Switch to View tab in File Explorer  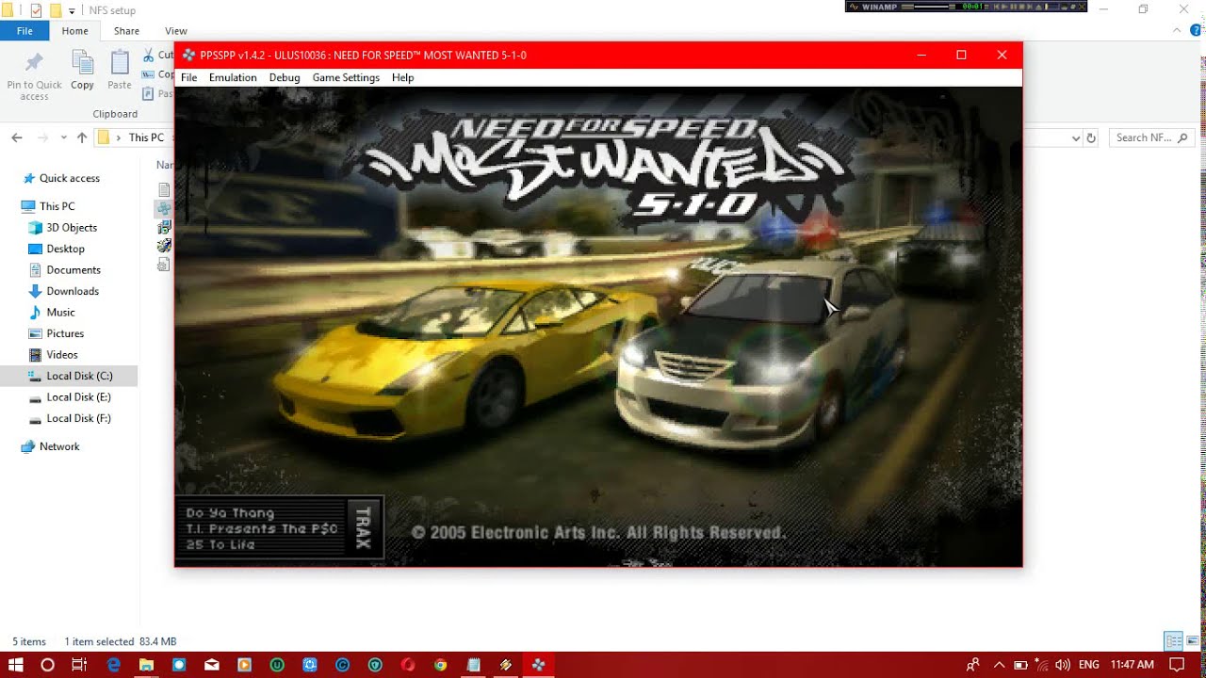click(x=176, y=31)
